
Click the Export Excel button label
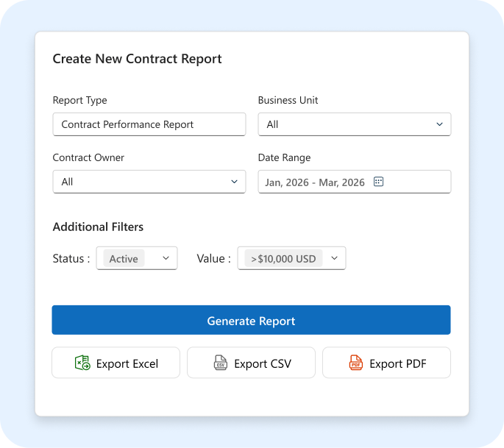point(127,364)
